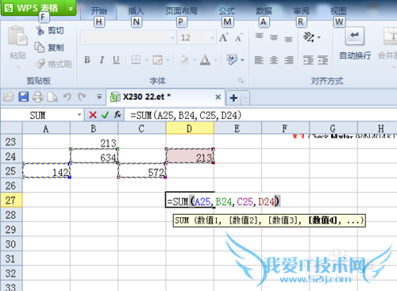The image size is (397, 291).
Task: Click cell A25 containing 142
Action: pyautogui.click(x=46, y=170)
